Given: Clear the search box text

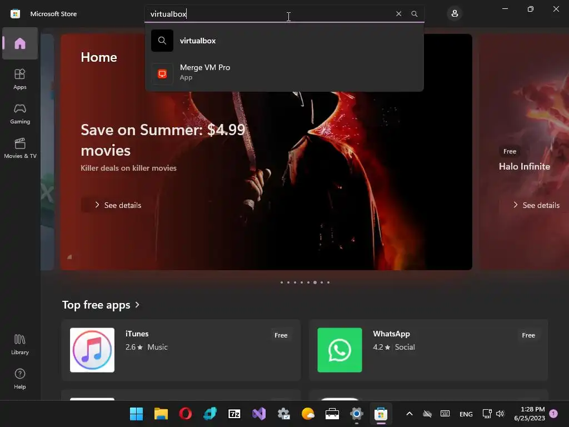Looking at the screenshot, I should (x=398, y=14).
